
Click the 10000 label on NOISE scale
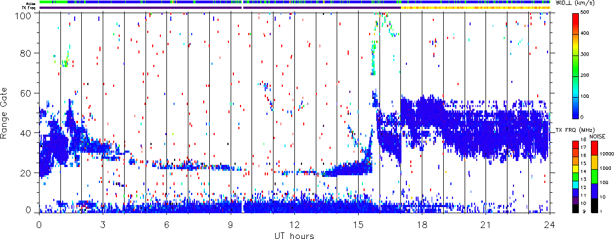click(x=607, y=154)
